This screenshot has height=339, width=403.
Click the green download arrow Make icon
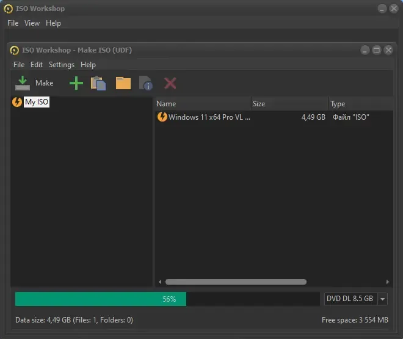coord(23,83)
